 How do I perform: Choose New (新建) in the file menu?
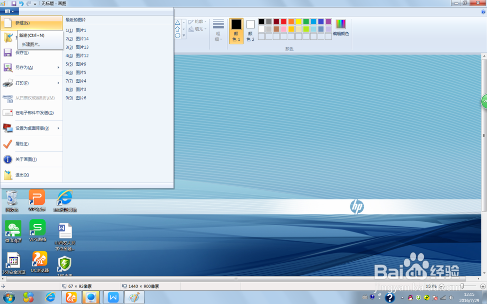[31, 23]
